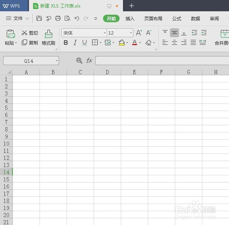
Task: Apply the yellow fill color
Action: coord(122,43)
